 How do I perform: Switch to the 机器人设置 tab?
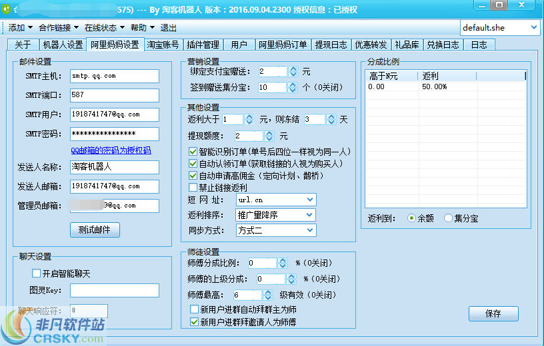tap(63, 45)
